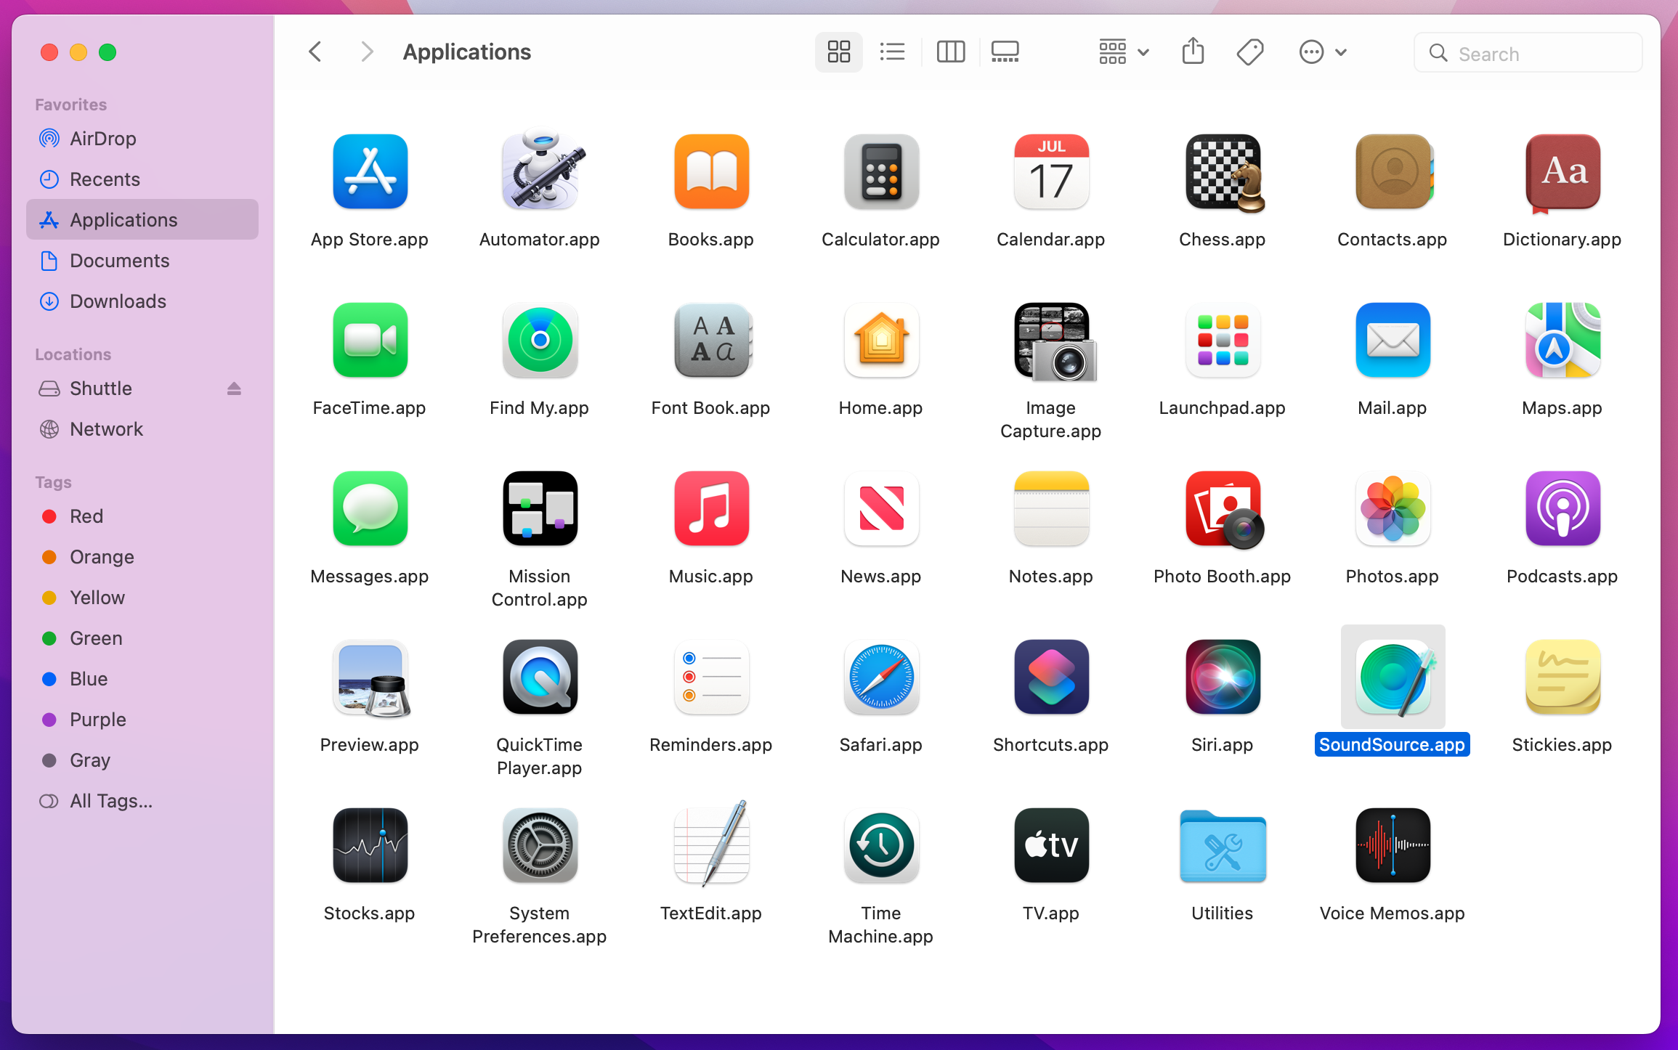Select the TextEdit app icon
1678x1050 pixels.
(712, 844)
